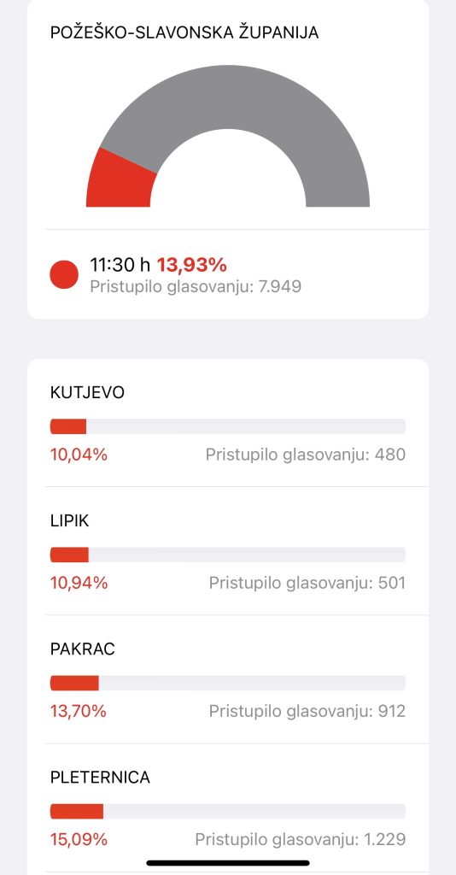Tap Pristupilo glasovanju: 7.949 text
This screenshot has height=875, width=456.
click(x=196, y=287)
